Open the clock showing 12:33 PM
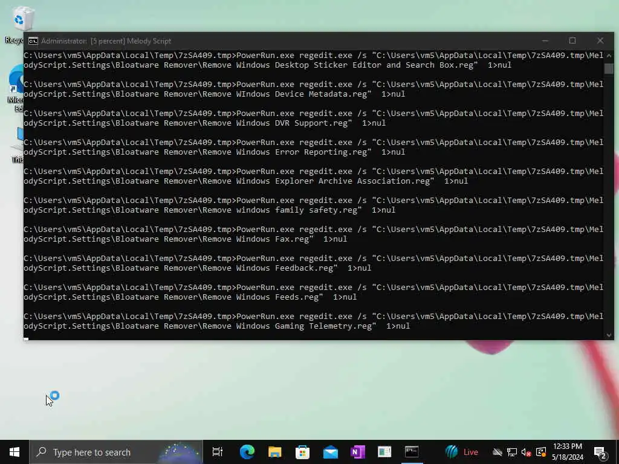 (568, 452)
